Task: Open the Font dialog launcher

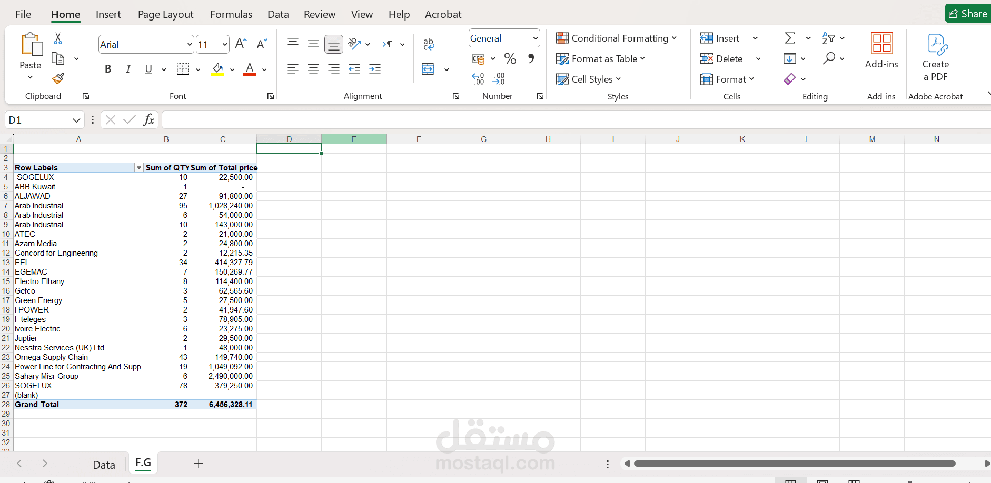Action: coord(271,96)
